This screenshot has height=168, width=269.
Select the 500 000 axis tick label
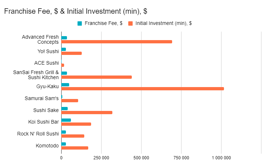pos(141,158)
